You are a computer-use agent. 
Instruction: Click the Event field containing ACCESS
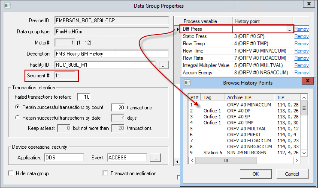pyautogui.click(x=127, y=158)
